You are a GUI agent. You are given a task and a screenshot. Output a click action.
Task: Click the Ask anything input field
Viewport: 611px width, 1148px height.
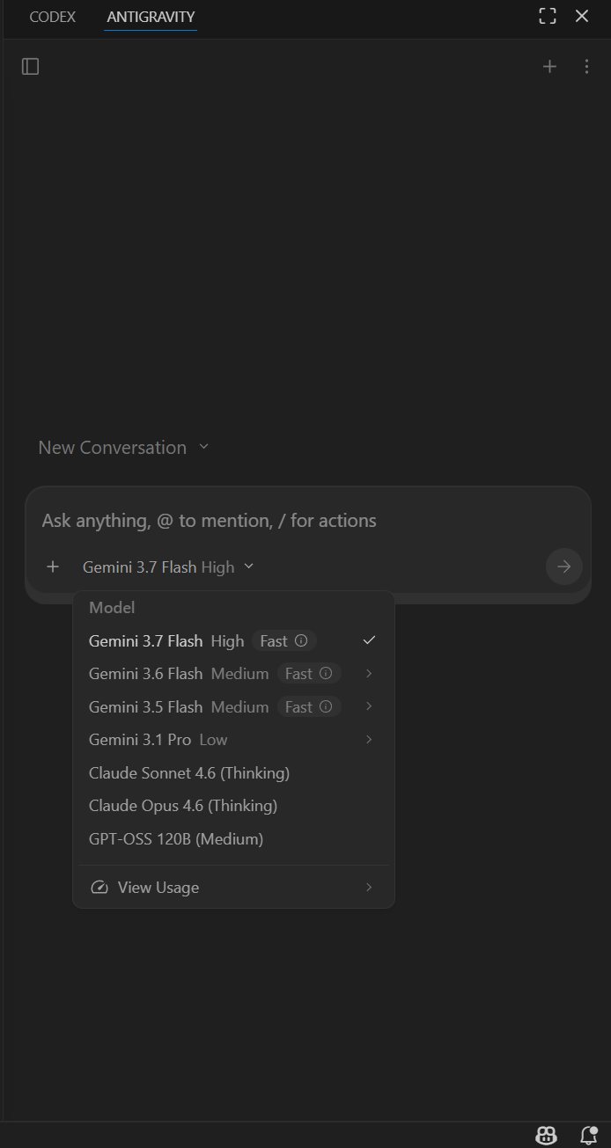point(307,521)
